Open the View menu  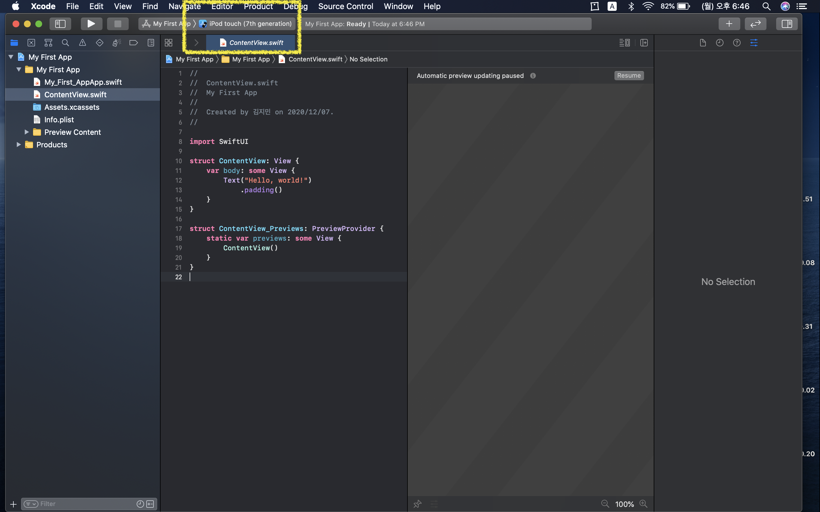pos(123,6)
